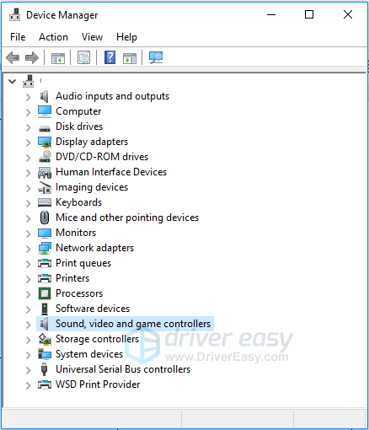
Task: Click the action pane toolbar icon with green arrow
Action: pyautogui.click(x=130, y=58)
